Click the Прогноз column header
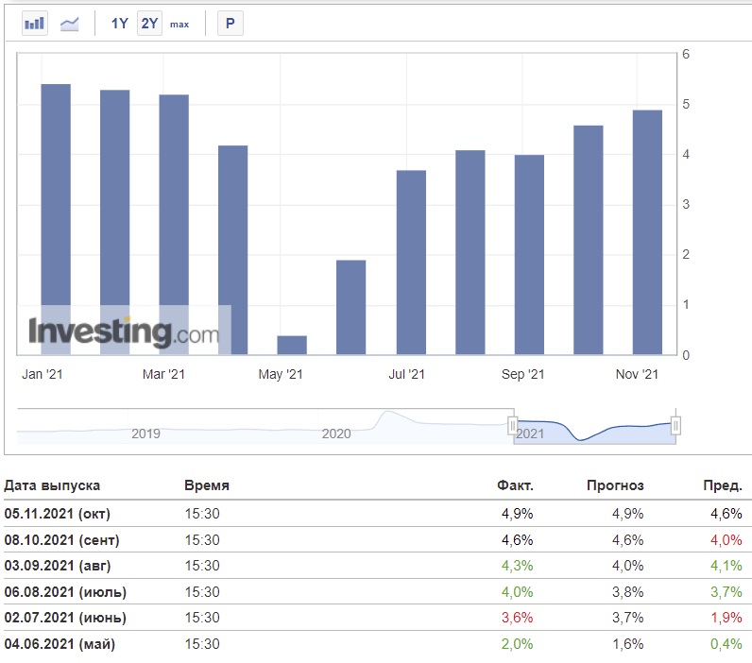Screen dimensions: 752x663 (615, 485)
